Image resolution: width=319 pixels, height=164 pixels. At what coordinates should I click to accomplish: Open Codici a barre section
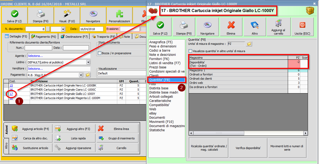click(160, 50)
